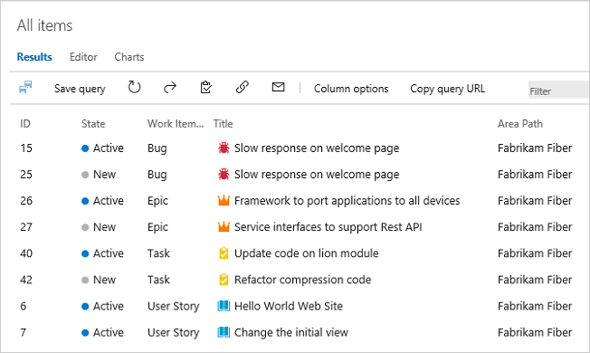
Task: Focus the Filter input field
Action: 558,90
